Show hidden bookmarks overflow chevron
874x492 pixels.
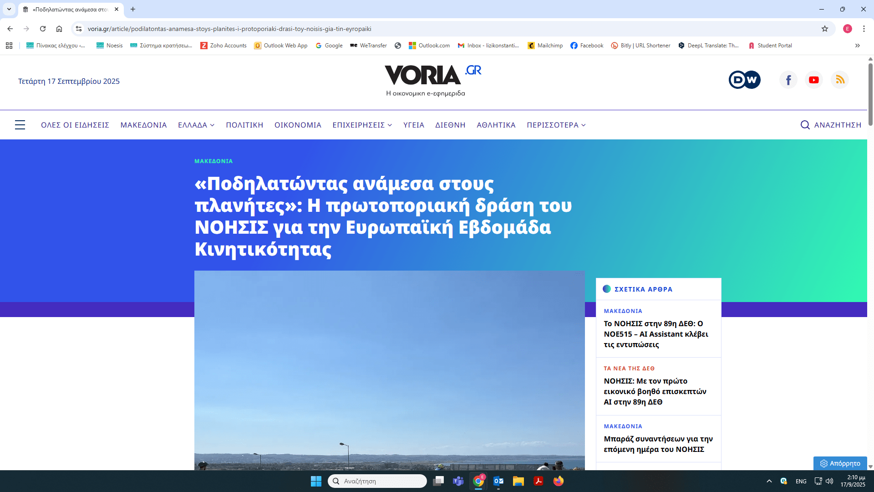pyautogui.click(x=858, y=46)
